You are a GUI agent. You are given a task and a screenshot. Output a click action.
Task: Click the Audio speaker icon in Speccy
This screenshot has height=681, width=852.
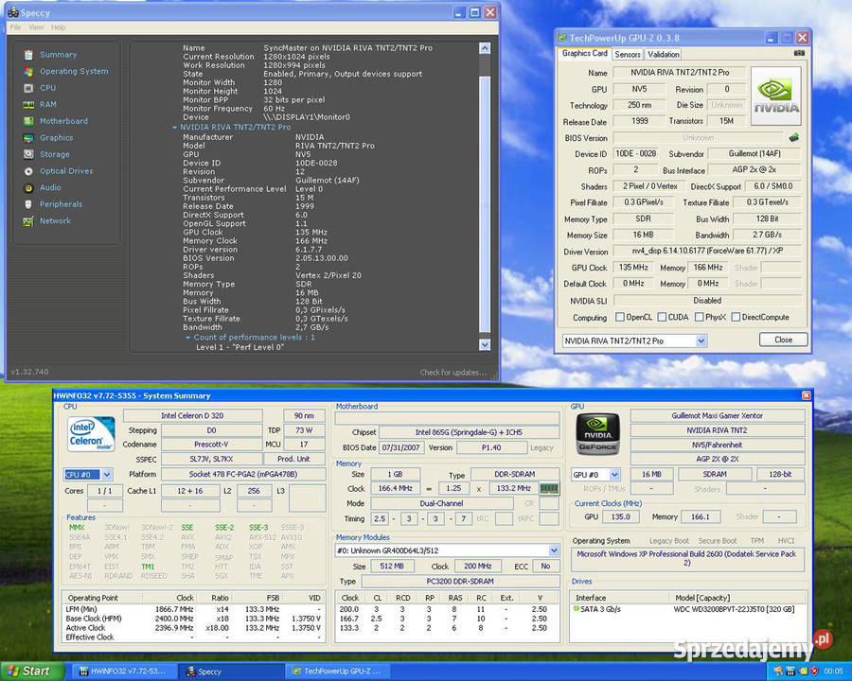(x=28, y=188)
